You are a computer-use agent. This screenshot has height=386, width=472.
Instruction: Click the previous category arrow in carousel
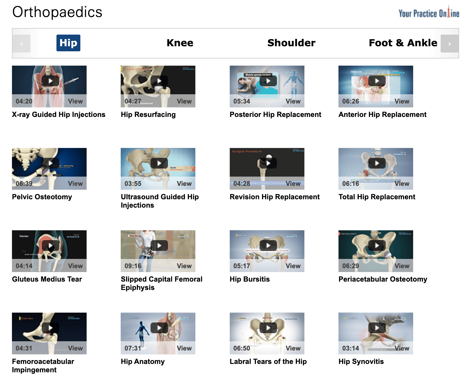pyautogui.click(x=22, y=44)
